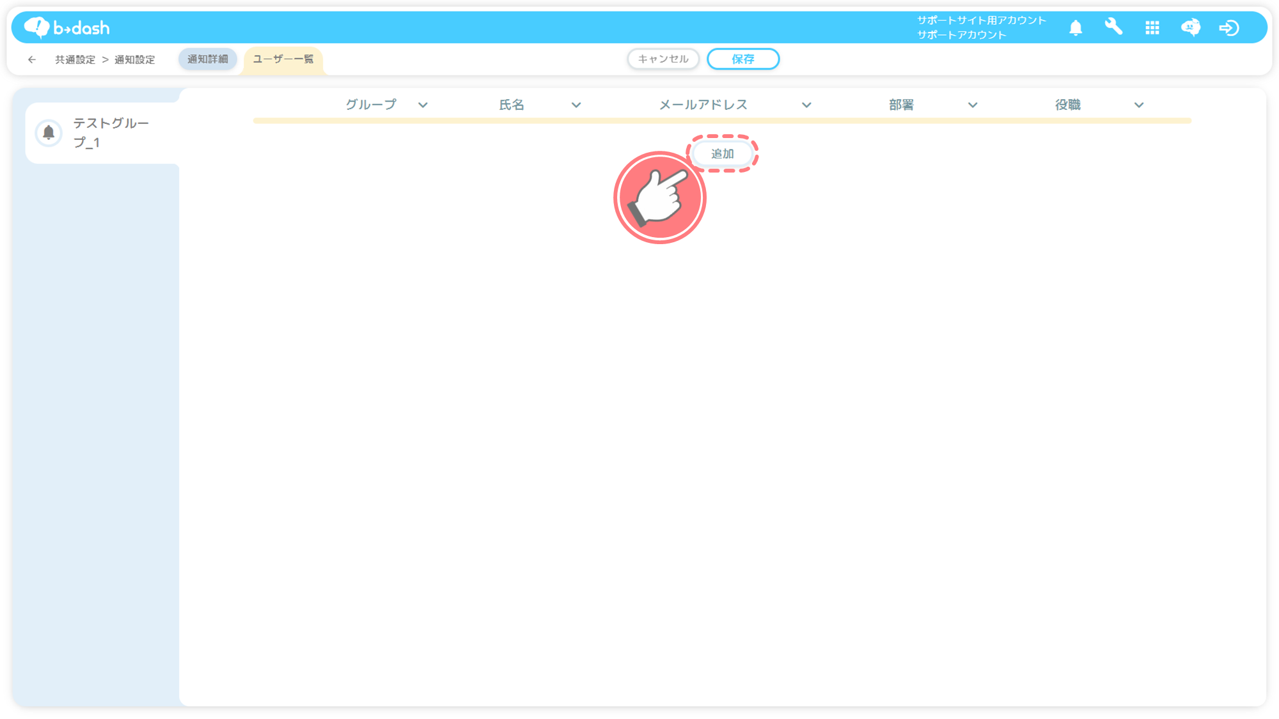Image resolution: width=1279 pixels, height=719 pixels.
Task: Expand the 部署 column dropdown
Action: [x=973, y=105]
